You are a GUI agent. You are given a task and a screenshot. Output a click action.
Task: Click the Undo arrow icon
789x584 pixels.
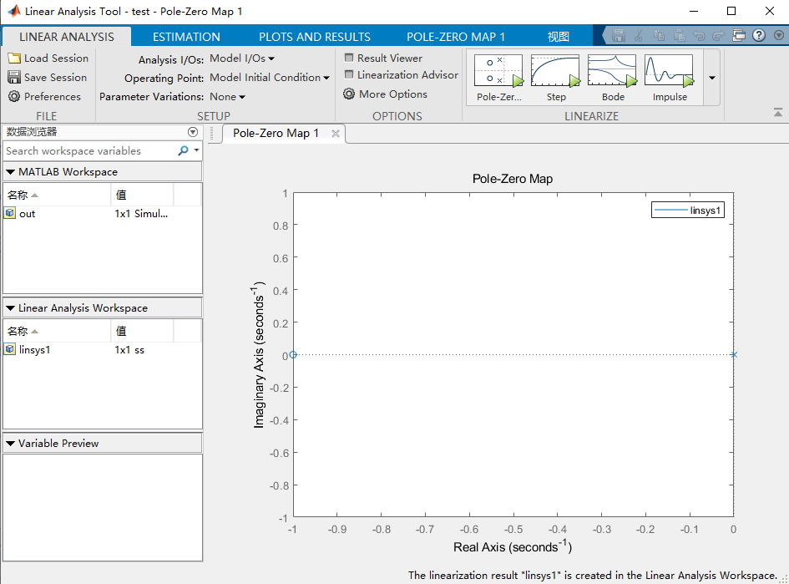[x=699, y=36]
